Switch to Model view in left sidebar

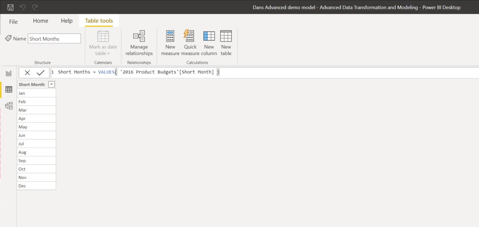[9, 106]
